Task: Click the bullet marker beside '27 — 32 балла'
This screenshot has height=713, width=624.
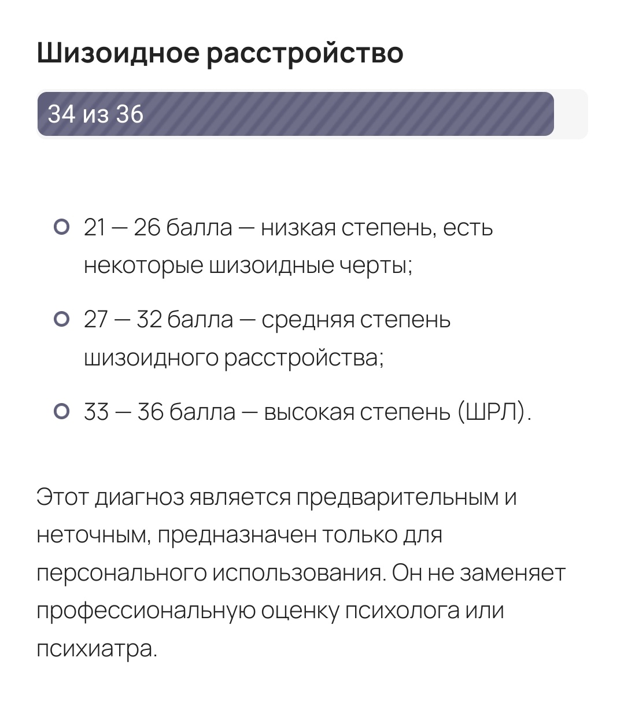Action: pyautogui.click(x=61, y=319)
